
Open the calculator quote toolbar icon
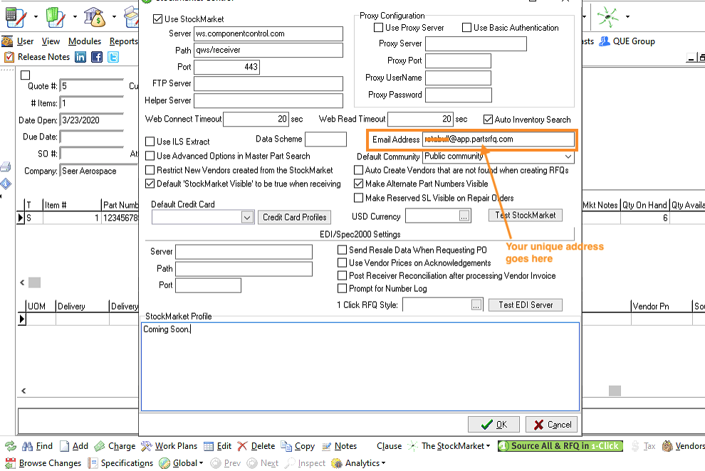(16, 17)
